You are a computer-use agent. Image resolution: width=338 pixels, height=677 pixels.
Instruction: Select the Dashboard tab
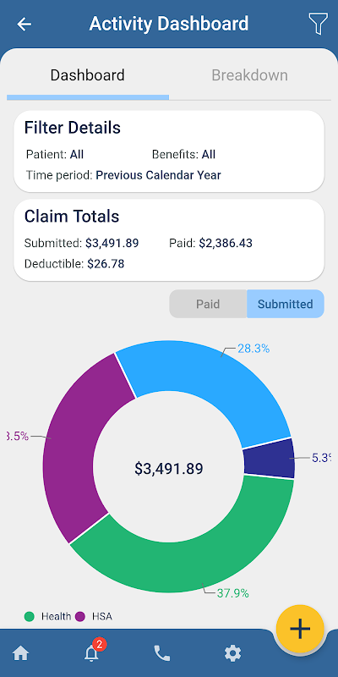pos(88,75)
